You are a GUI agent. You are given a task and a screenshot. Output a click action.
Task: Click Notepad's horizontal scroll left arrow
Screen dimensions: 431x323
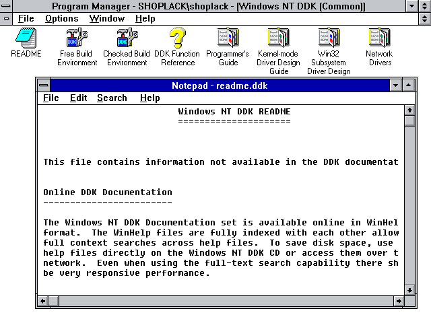coord(43,301)
